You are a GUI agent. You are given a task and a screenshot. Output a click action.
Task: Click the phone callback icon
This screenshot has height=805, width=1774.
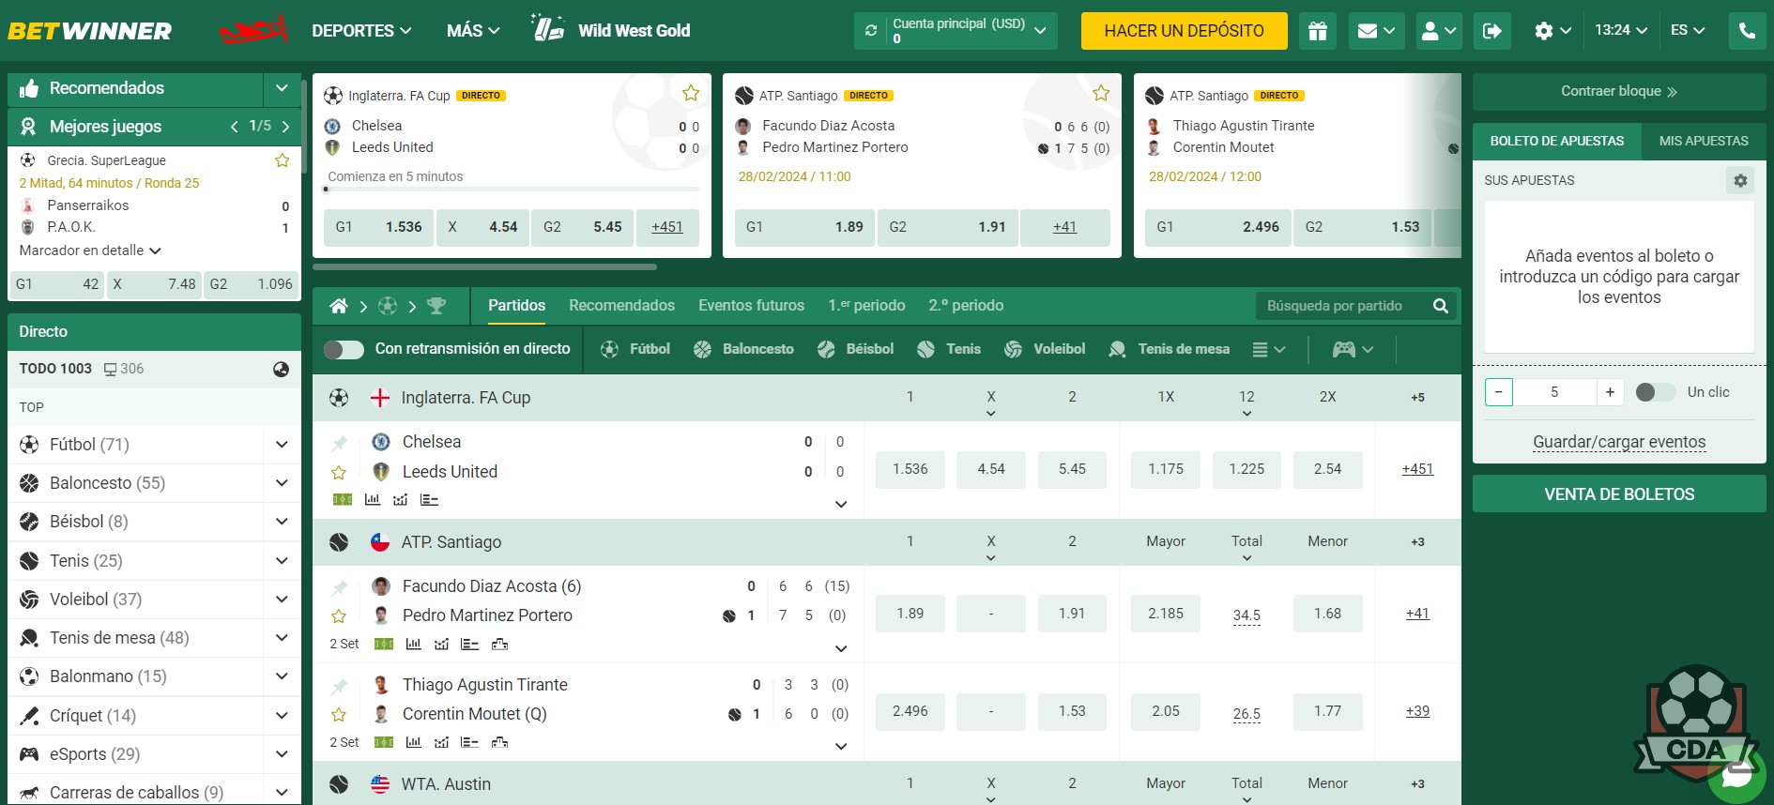[x=1747, y=31]
